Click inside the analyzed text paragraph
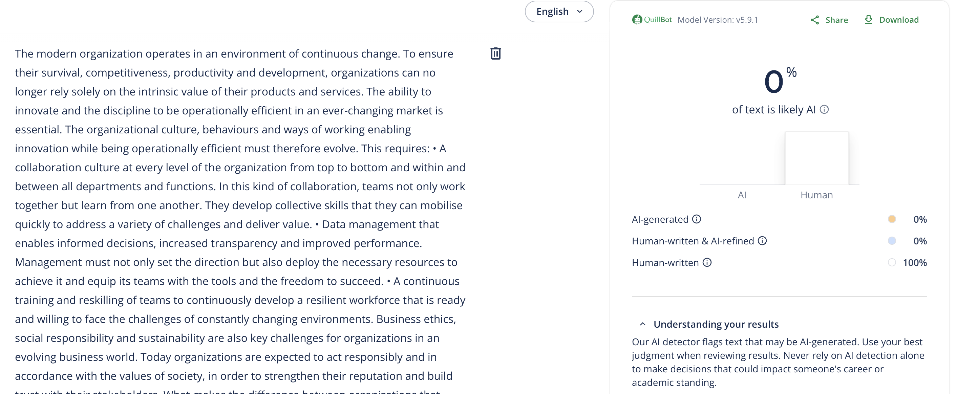 pyautogui.click(x=238, y=186)
